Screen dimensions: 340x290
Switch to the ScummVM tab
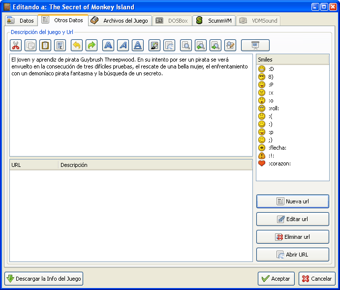214,21
